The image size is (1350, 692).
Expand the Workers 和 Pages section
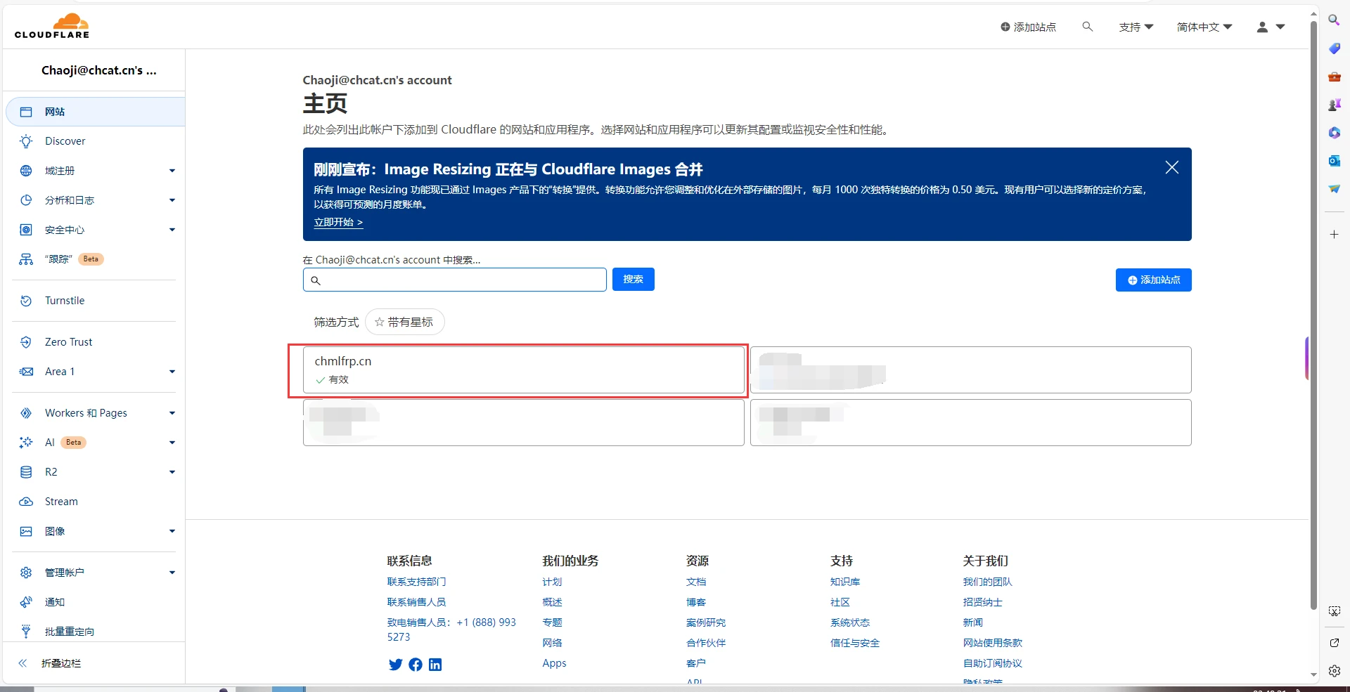[86, 413]
